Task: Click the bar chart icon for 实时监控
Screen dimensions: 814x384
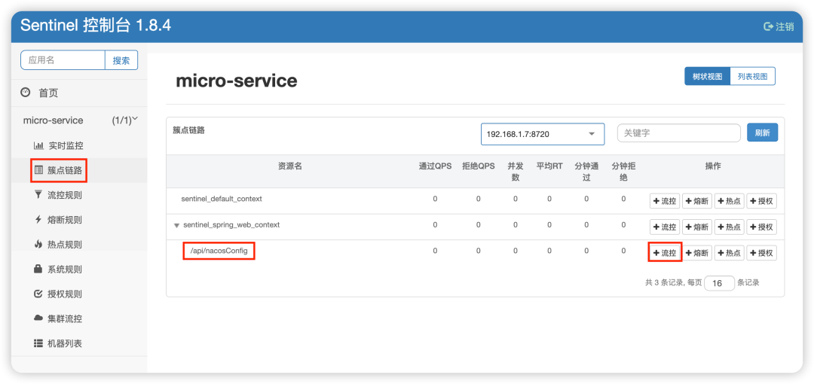Action: [x=38, y=146]
